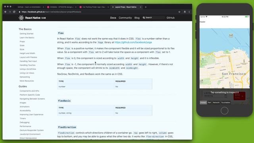Open Handling Touches in the sidebar

point(27,65)
